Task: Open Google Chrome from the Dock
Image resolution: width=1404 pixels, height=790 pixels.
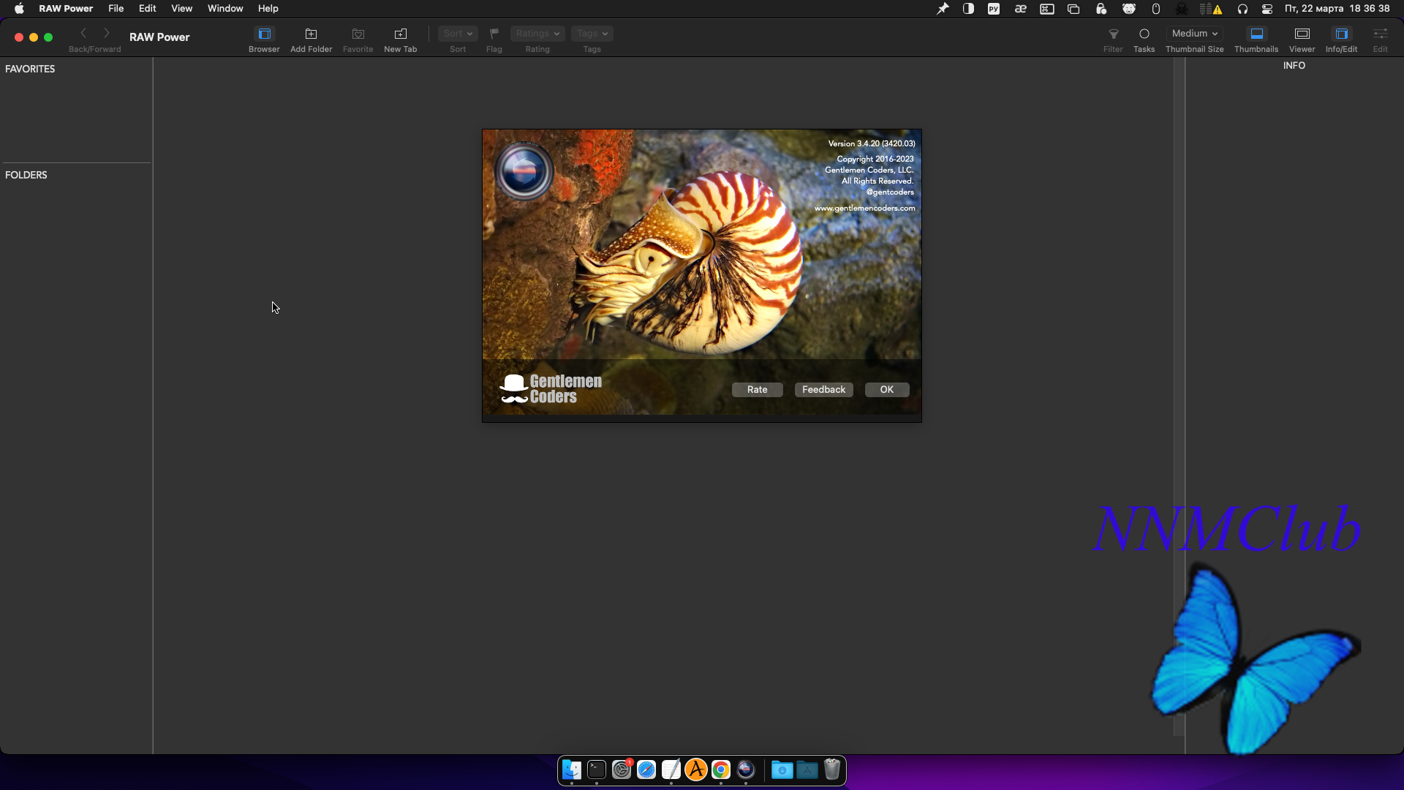Action: pyautogui.click(x=721, y=770)
